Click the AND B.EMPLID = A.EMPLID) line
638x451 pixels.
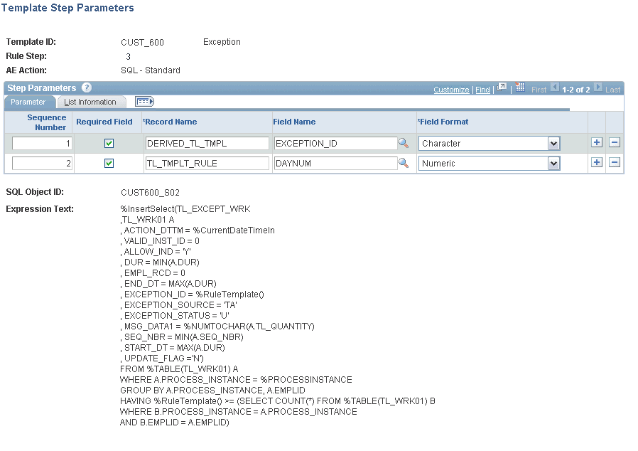pos(175,423)
